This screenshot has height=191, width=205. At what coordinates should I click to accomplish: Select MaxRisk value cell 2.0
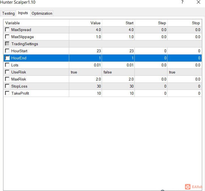[86, 79]
